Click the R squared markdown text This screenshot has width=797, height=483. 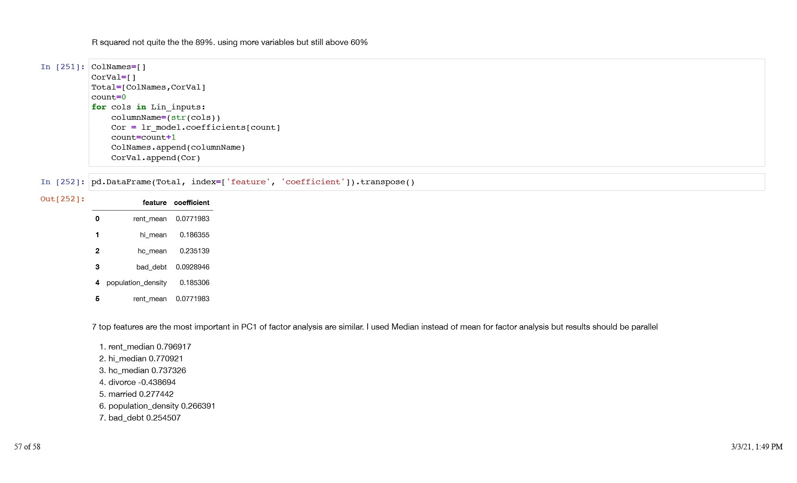[x=230, y=42]
